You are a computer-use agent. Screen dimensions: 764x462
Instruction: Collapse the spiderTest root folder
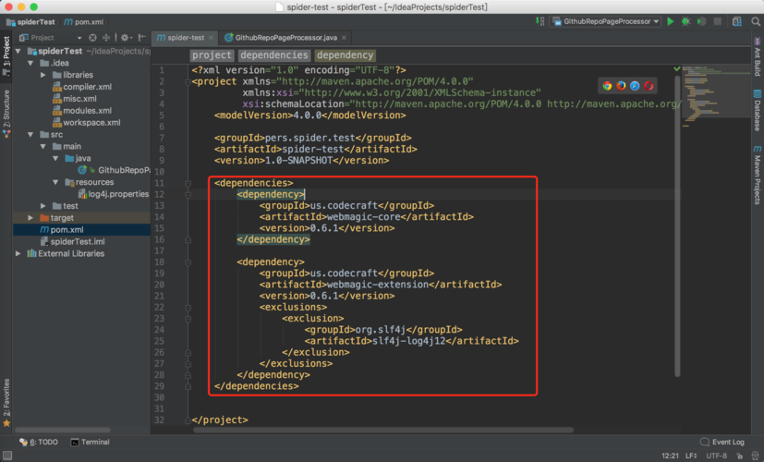[x=18, y=51]
